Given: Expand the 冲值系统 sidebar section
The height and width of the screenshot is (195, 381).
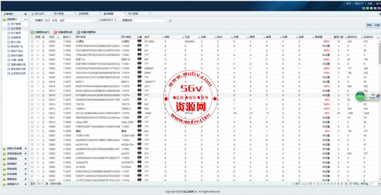Looking at the screenshot, I should click(x=26, y=159).
